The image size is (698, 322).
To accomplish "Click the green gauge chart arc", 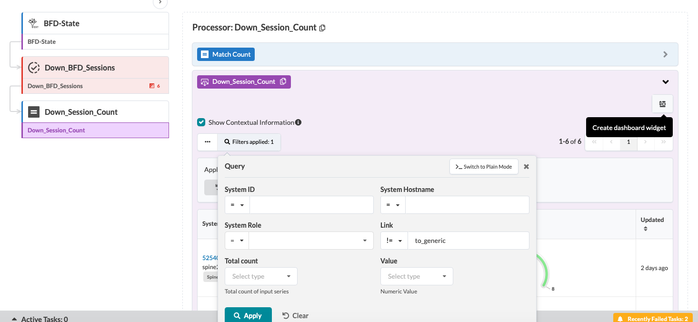I will tap(544, 270).
